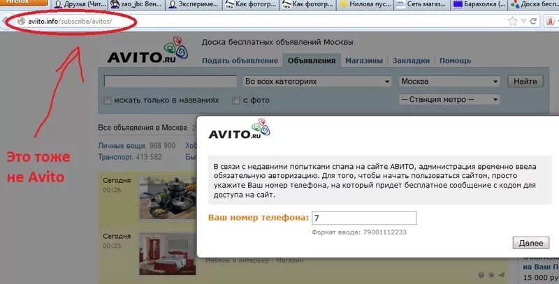This screenshot has height=284, width=559.
Task: Switch to the 'Барахолка' browser tab
Action: [x=479, y=5]
